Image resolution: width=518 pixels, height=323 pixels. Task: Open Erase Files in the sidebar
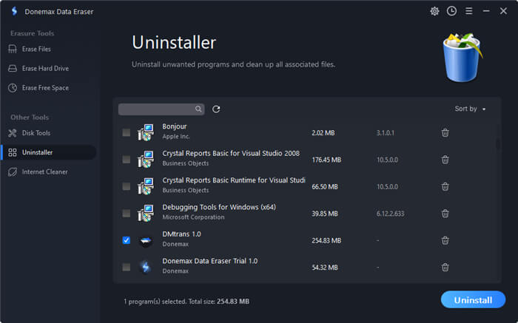click(36, 50)
